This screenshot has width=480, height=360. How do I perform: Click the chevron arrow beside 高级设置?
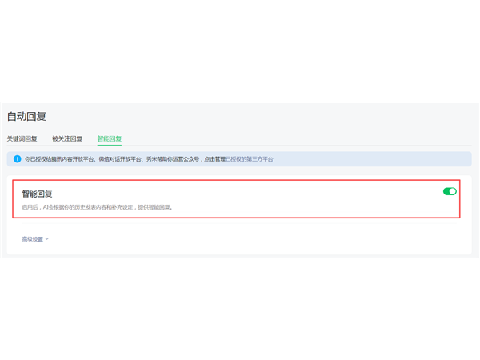click(x=47, y=238)
